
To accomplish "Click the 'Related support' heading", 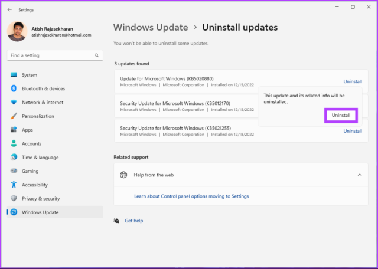I will 131,157.
